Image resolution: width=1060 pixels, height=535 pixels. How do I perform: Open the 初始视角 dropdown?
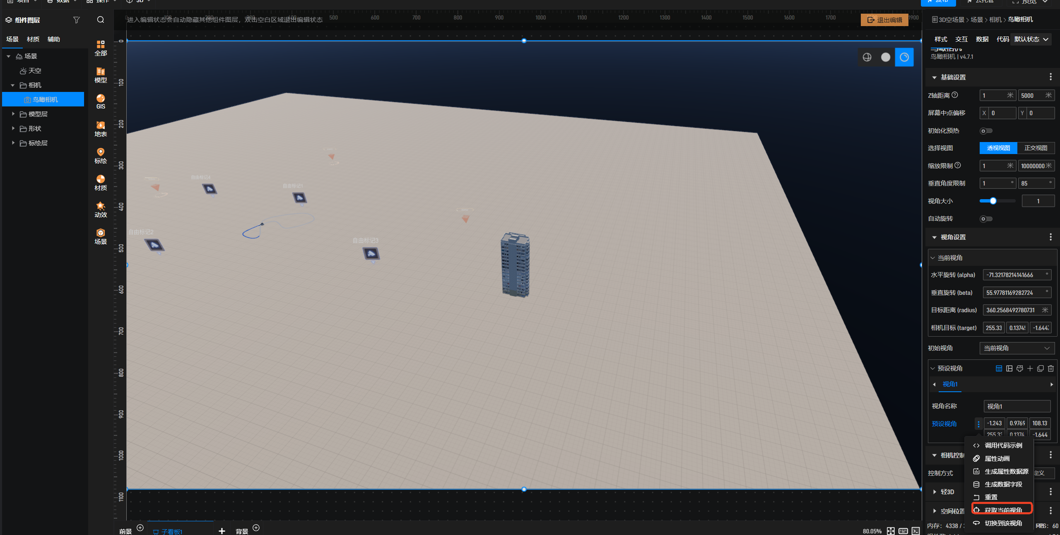tap(1017, 348)
